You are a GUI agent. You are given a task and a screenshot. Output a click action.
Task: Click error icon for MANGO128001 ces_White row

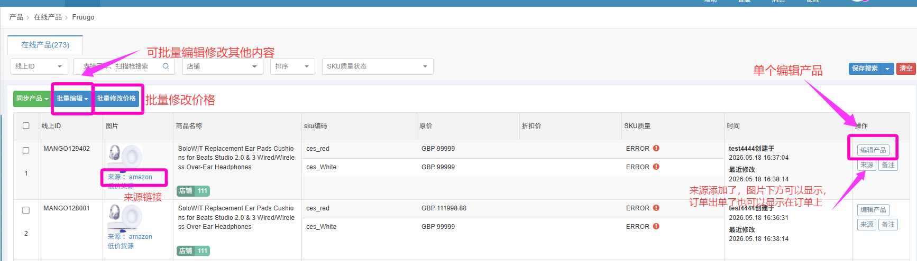coord(656,227)
